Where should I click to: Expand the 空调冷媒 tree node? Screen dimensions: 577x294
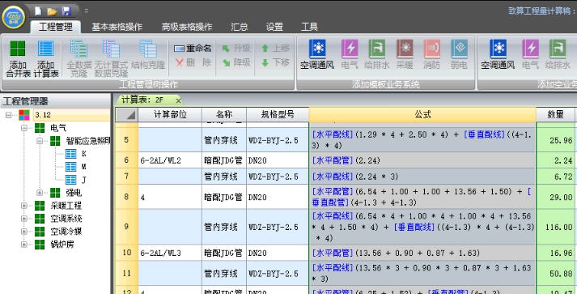[x=24, y=232]
